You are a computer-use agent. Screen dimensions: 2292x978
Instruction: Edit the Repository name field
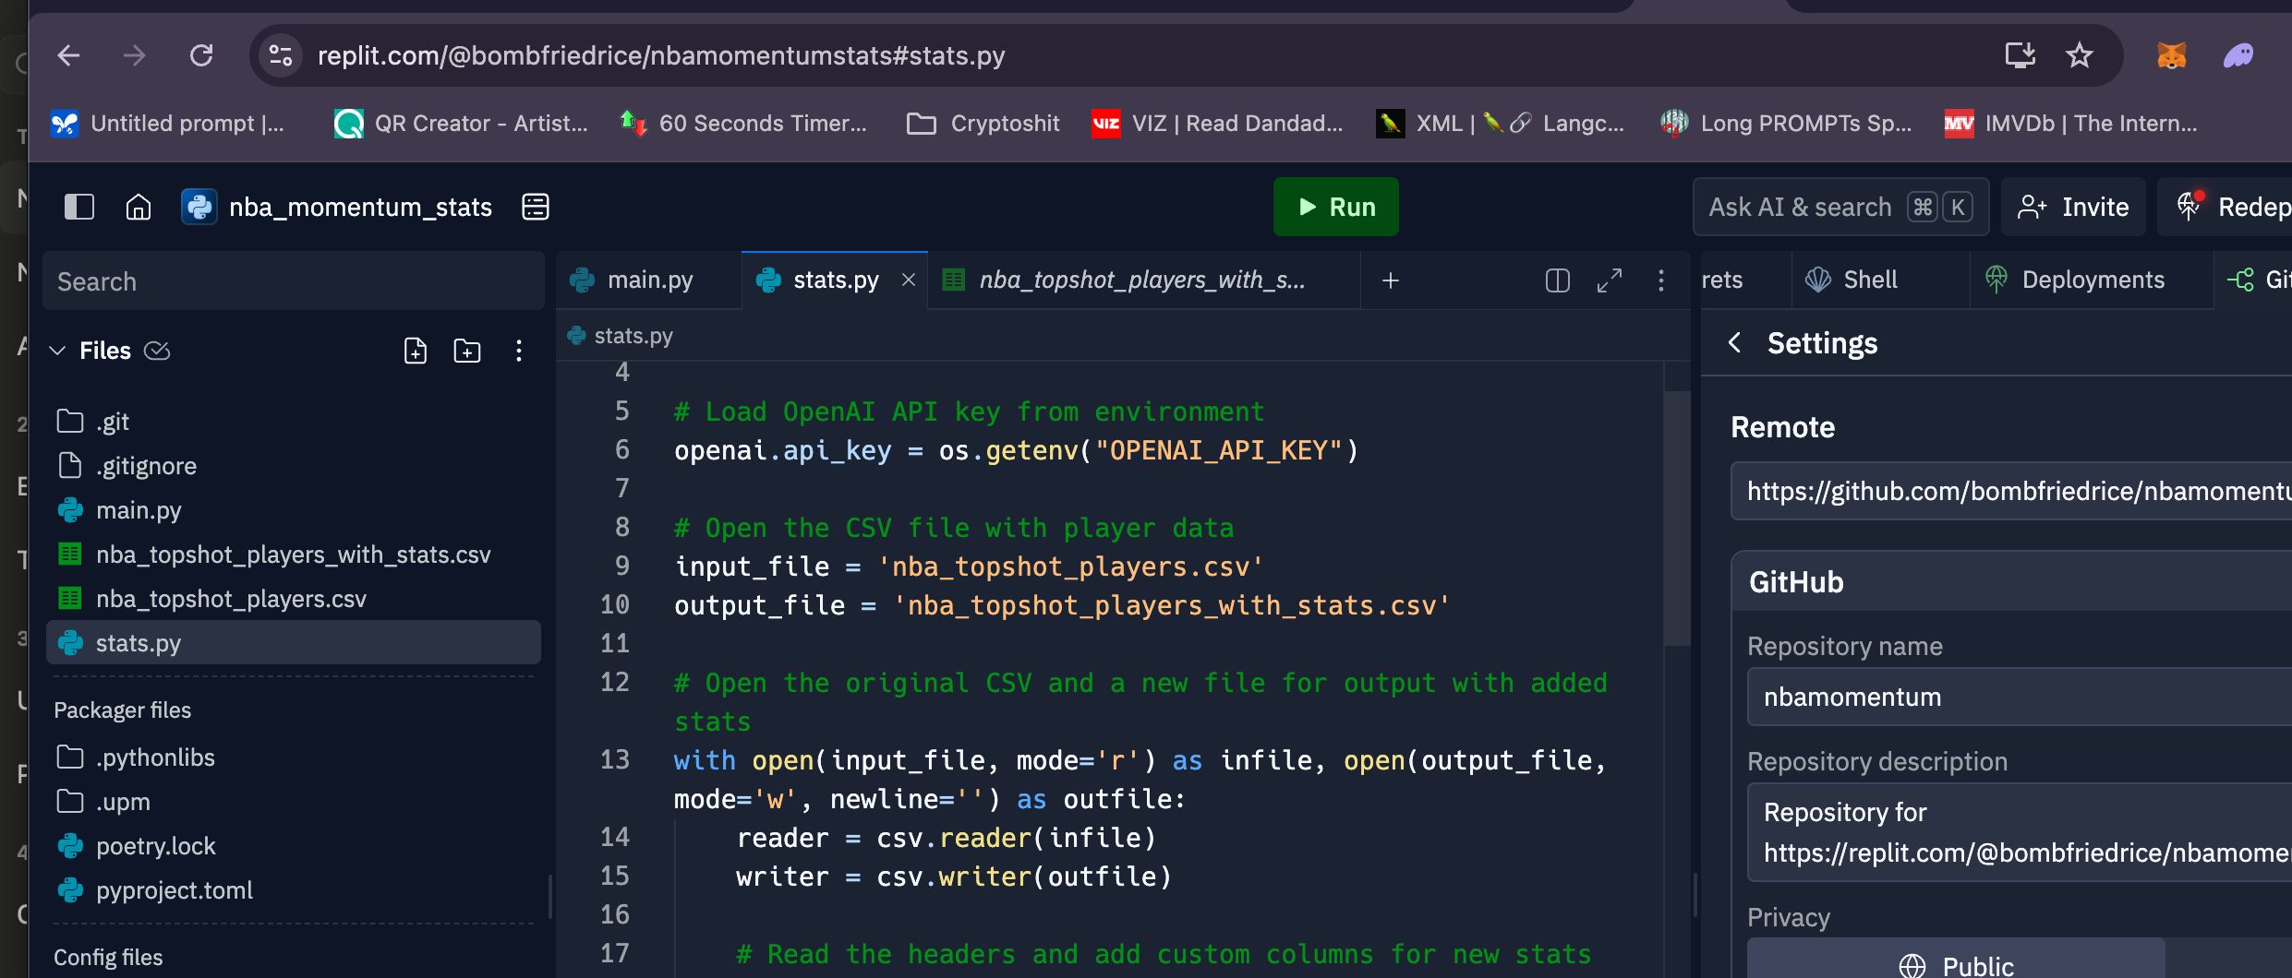(2020, 697)
